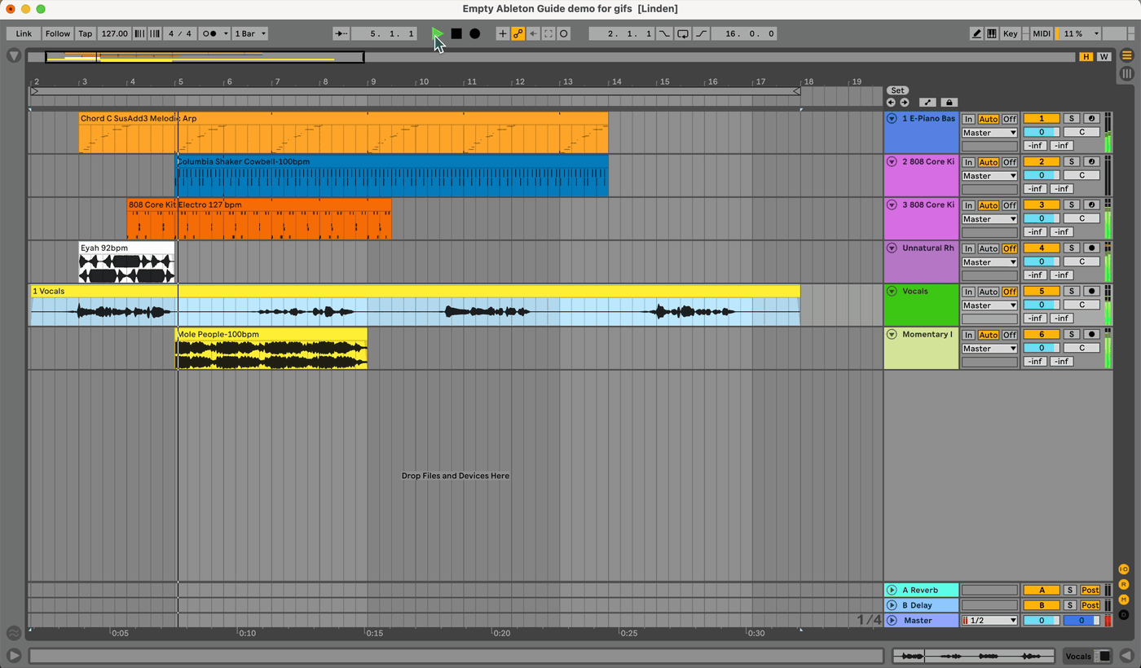
Task: Click the Session Record circle icon
Action: [564, 33]
